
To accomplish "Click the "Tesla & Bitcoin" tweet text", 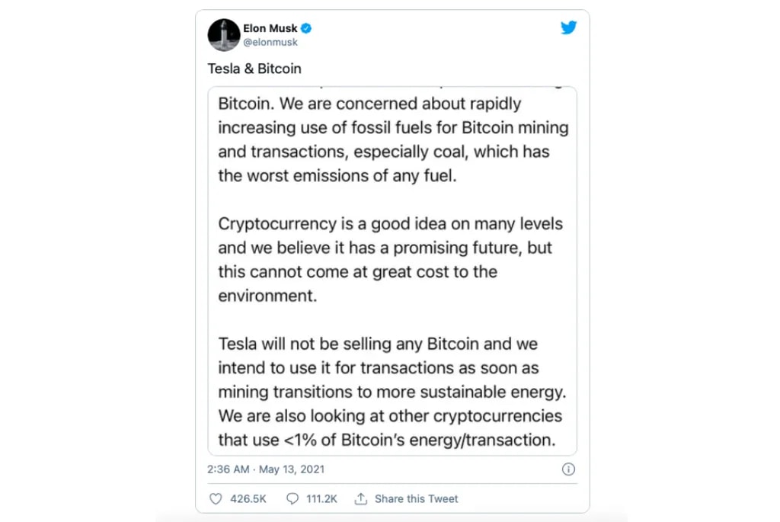I will coord(254,69).
